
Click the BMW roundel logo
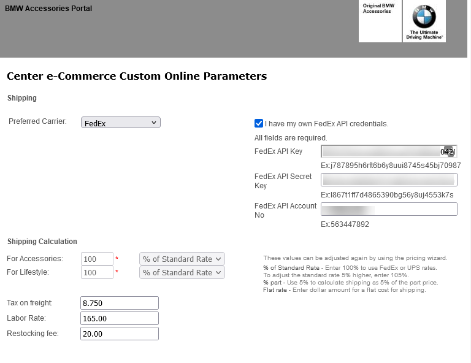(x=424, y=17)
